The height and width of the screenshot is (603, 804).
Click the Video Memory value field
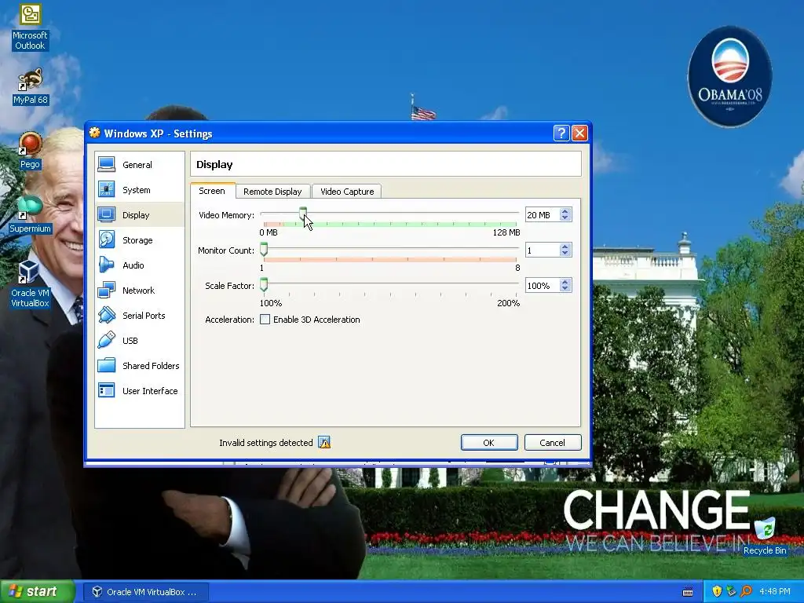[x=543, y=215]
